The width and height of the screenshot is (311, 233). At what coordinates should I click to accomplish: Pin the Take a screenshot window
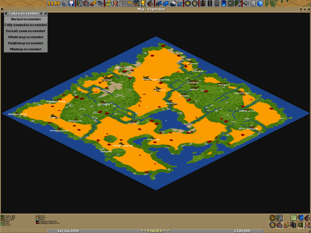[46, 13]
